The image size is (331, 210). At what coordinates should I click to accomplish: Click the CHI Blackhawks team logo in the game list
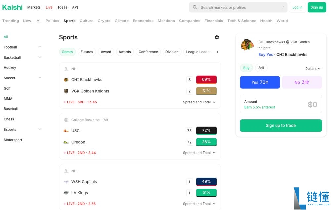tap(66, 80)
